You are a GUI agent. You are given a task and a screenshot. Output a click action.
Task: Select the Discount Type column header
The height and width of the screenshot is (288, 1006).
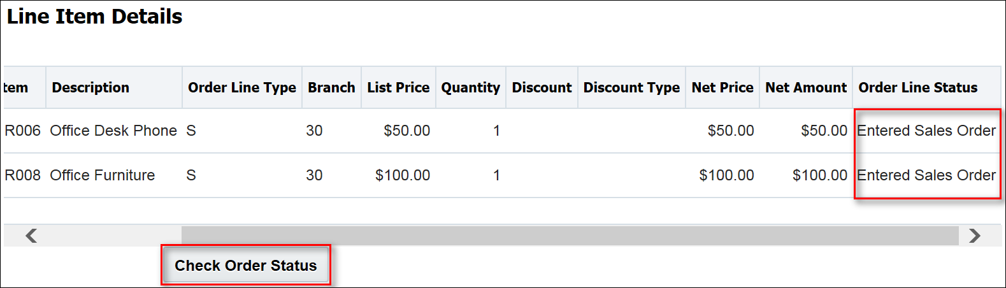coord(631,88)
